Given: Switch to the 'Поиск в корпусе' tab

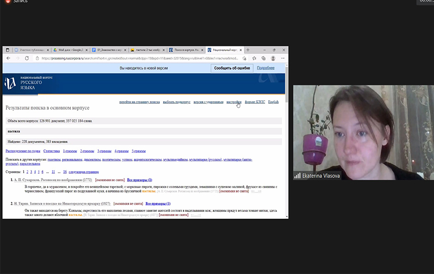Looking at the screenshot, I should (x=185, y=50).
